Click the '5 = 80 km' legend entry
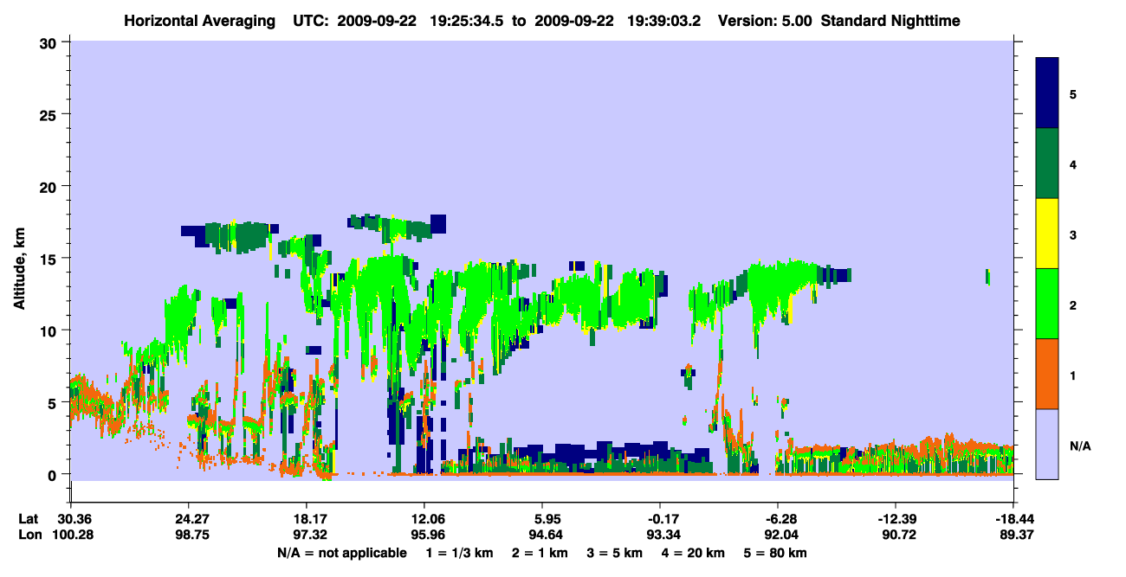Screen dimensions: 1126x577 pos(774,552)
